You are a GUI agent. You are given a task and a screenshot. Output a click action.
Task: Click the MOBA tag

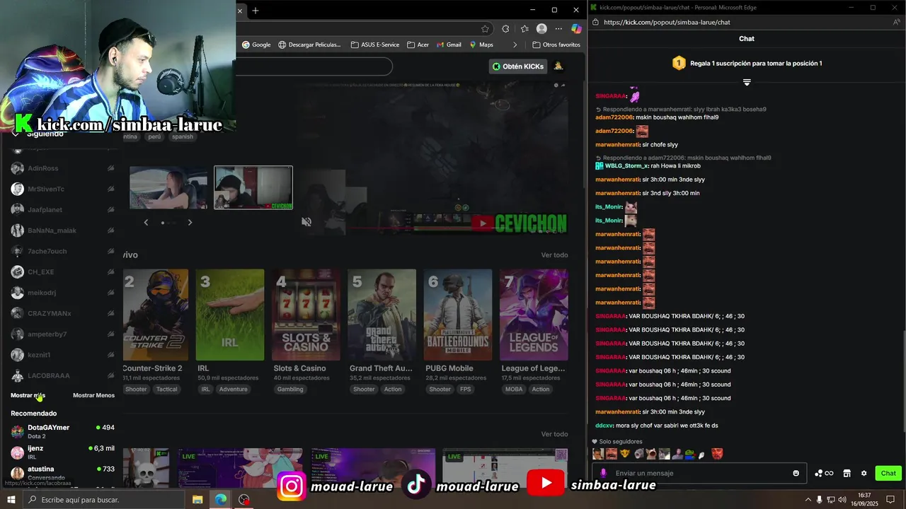tap(514, 389)
